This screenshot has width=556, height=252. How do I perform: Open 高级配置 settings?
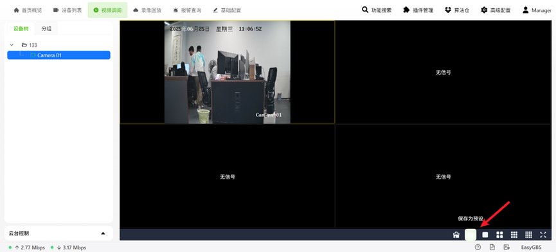pyautogui.click(x=496, y=10)
